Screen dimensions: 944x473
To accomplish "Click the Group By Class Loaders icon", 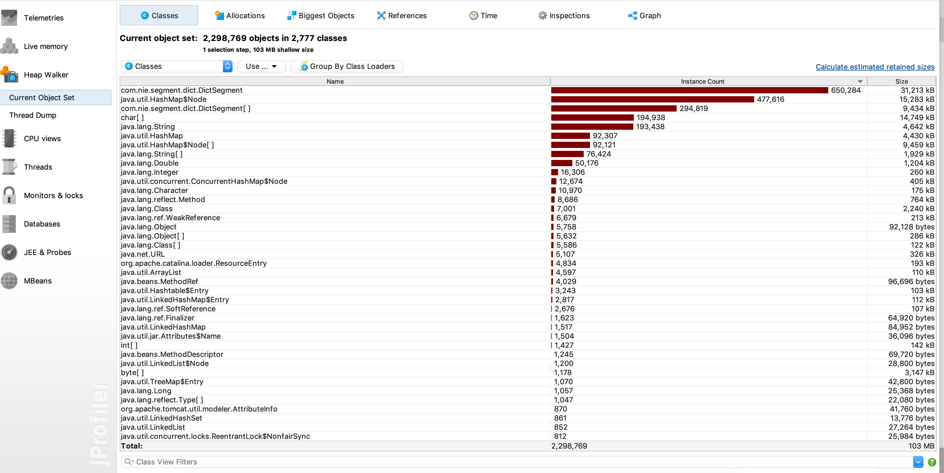I will [x=304, y=66].
